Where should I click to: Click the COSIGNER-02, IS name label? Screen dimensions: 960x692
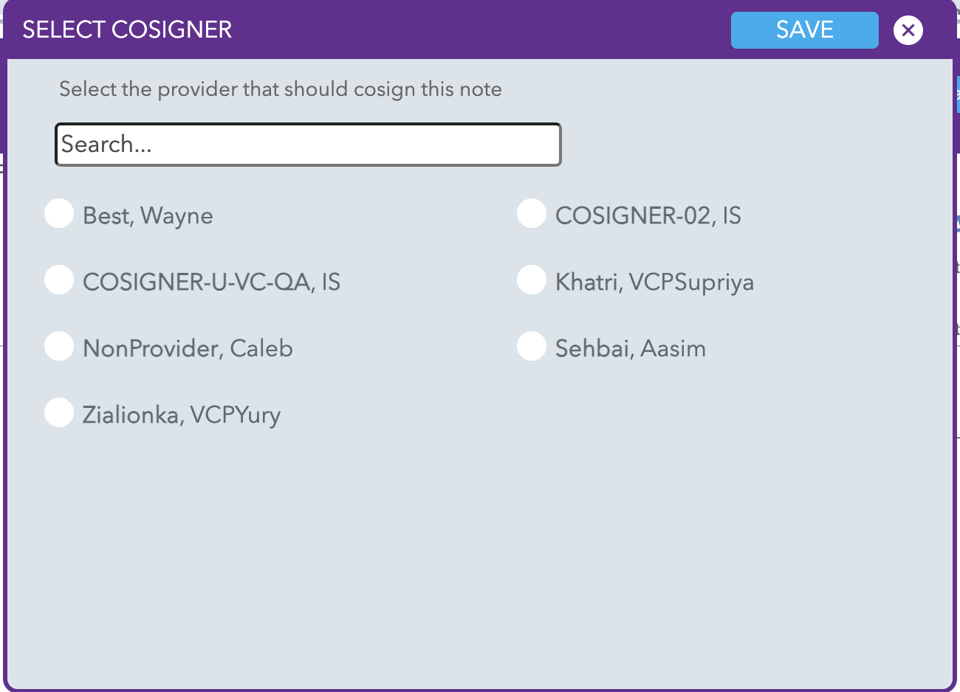point(648,215)
